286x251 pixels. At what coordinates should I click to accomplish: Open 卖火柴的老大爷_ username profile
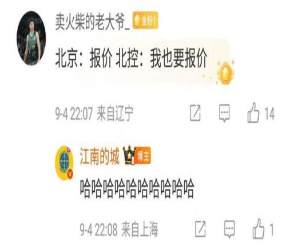coord(93,22)
